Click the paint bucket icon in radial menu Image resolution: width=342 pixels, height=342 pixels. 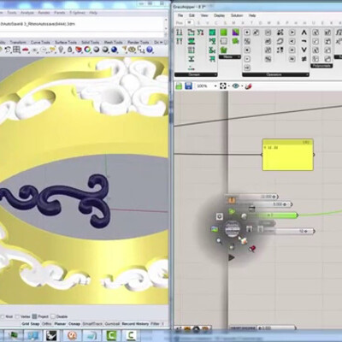point(243,240)
